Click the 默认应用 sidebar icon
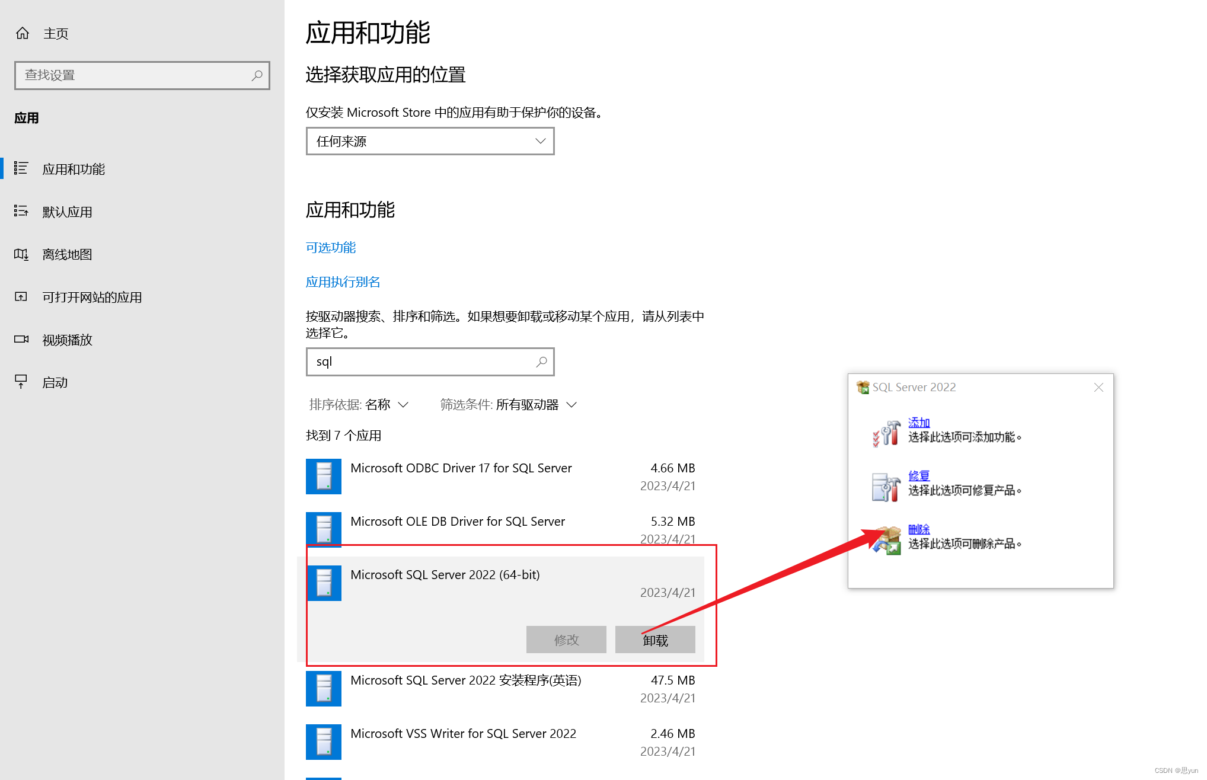1207x780 pixels. click(21, 211)
